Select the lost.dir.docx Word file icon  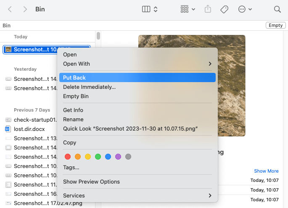point(8,129)
